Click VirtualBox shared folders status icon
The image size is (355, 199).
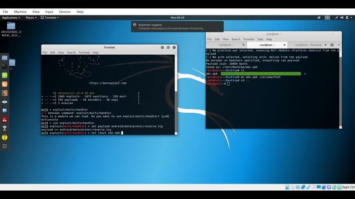[313, 187]
